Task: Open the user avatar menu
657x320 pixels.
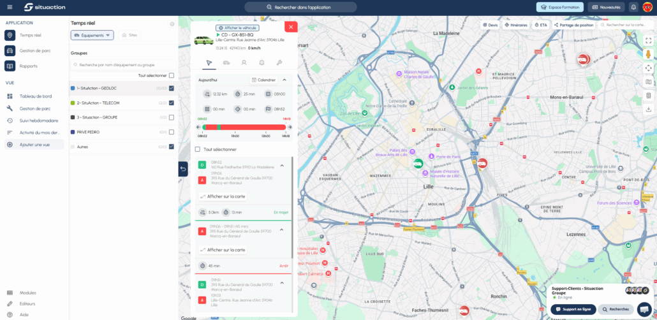Action: [x=647, y=7]
